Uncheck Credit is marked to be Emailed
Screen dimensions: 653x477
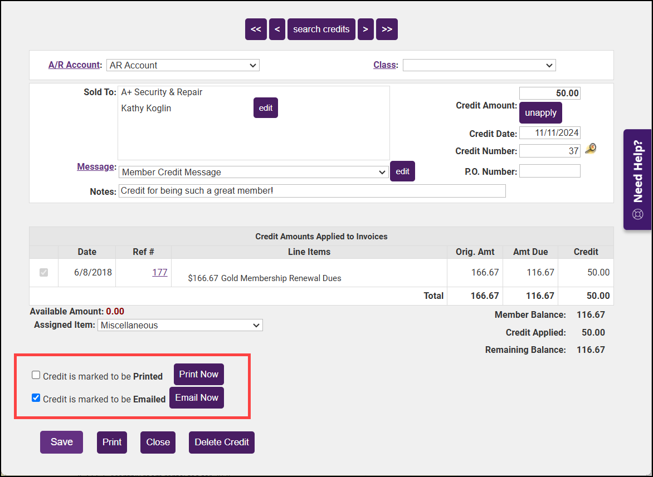(36, 398)
